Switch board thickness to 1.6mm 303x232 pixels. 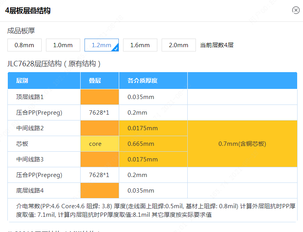140,45
